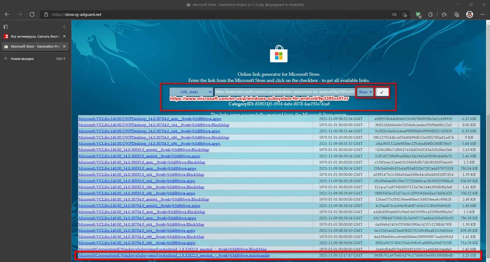Open WindowsSubsystemForAndroid BlockMap link
This screenshot has height=262, width=490.
coord(173,249)
